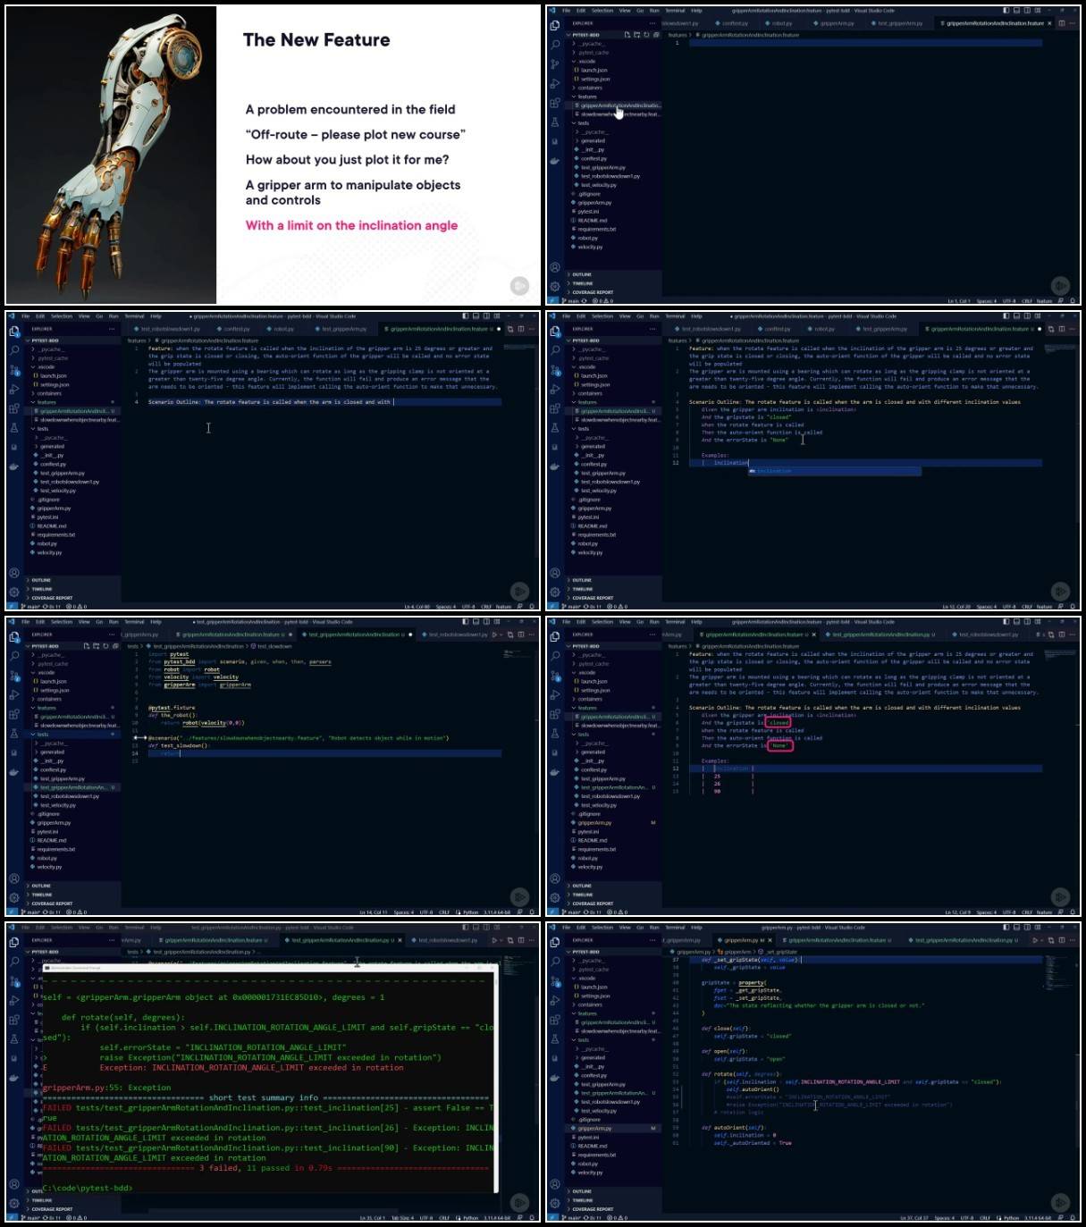Open launch.json in the empty-editor frame explorer
The height and width of the screenshot is (1227, 1086).
593,71
